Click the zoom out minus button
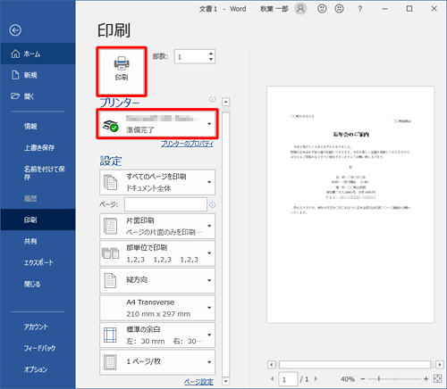Viewport: 447px width, 389px height. pyautogui.click(x=363, y=379)
